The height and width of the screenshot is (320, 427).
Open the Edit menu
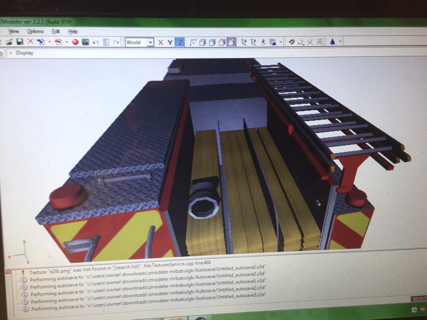tap(56, 31)
